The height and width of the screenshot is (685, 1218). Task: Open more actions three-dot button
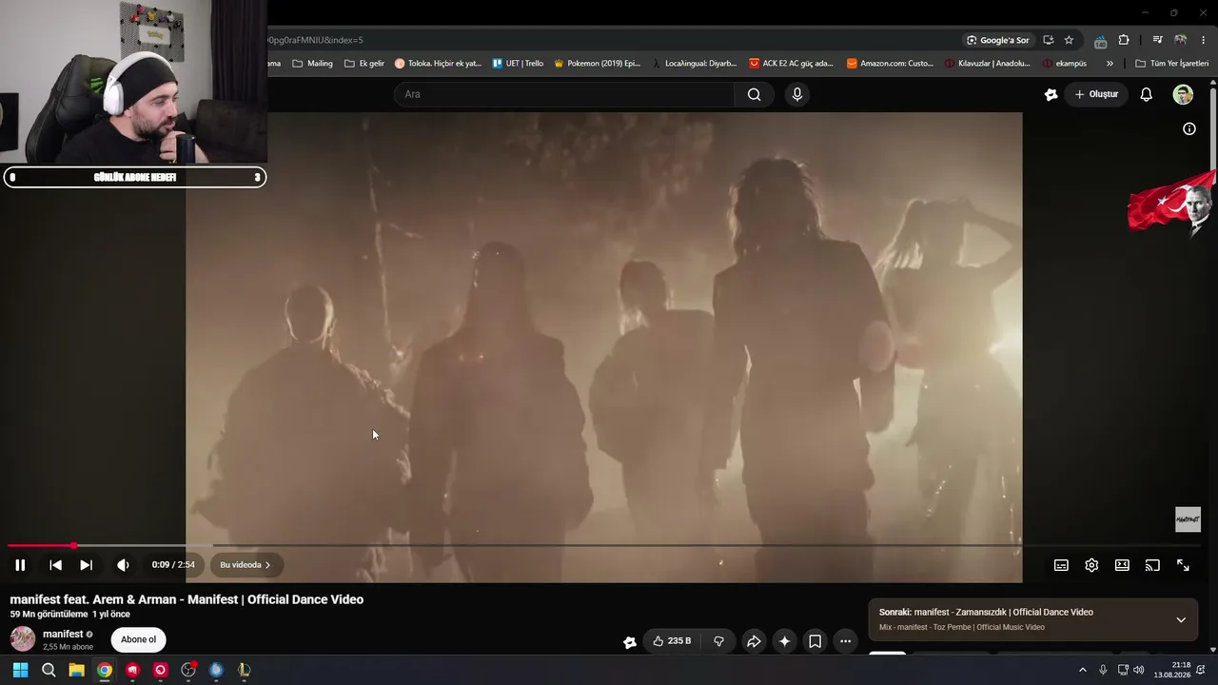coord(845,641)
